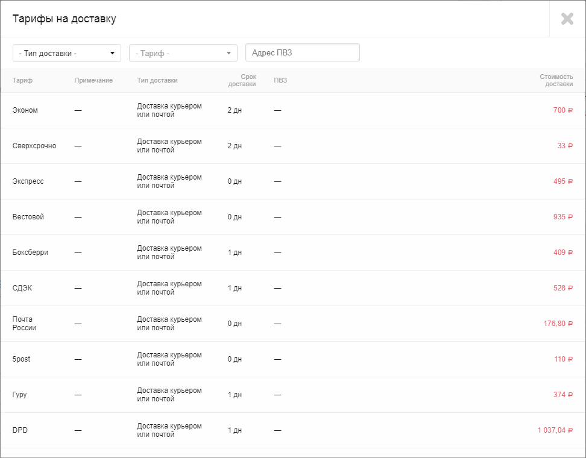Select the СДЭК tariff name
The image size is (586, 458).
(22, 288)
